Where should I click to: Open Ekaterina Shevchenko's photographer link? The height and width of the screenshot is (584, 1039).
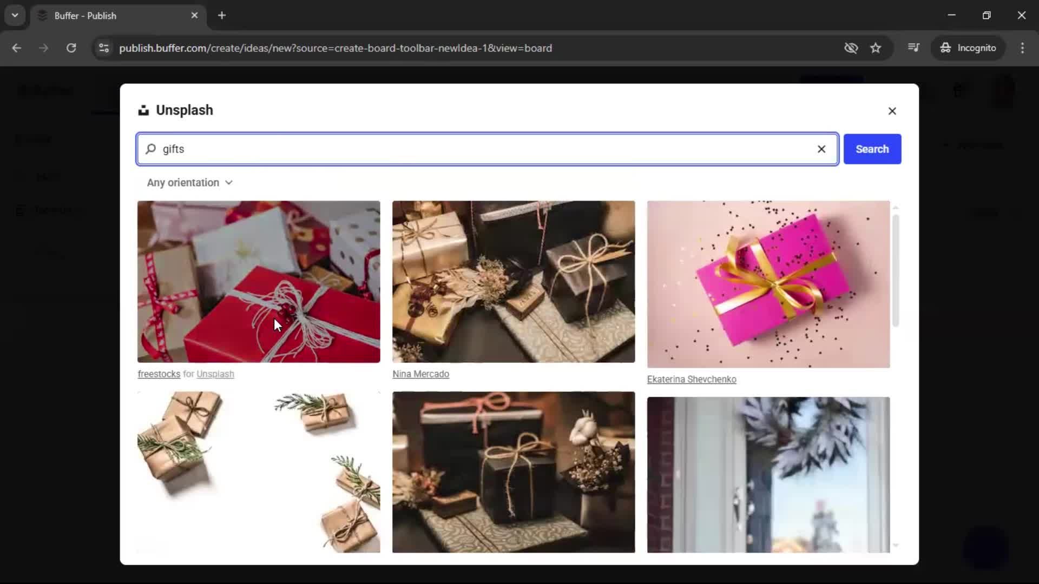click(x=692, y=379)
